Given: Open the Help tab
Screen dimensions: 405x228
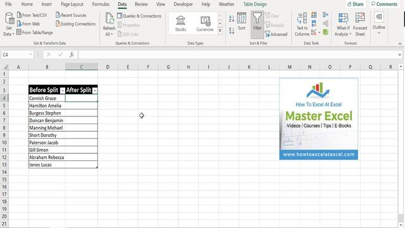Looking at the screenshot, I should (x=206, y=4).
